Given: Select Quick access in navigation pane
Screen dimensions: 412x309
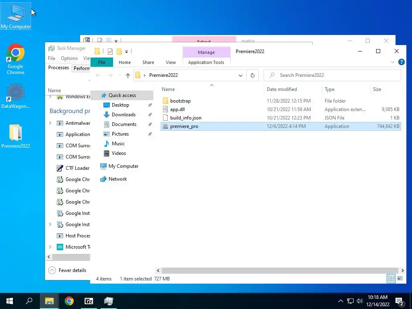Looking at the screenshot, I should [x=122, y=95].
